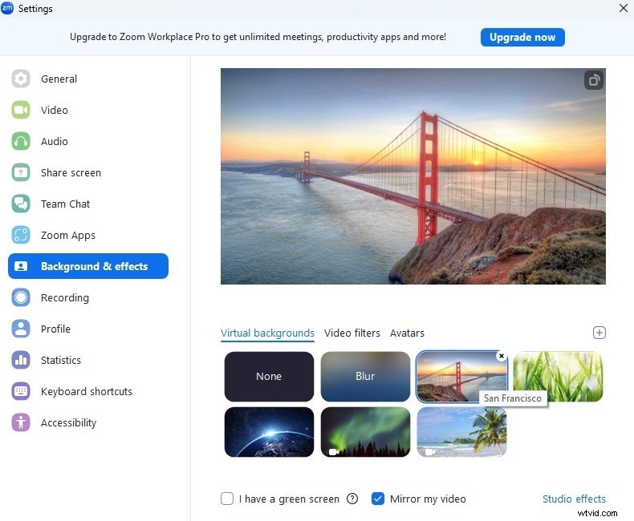Screen dimensions: 634x521
Task: Click the Accessibility icon
Action: click(21, 422)
